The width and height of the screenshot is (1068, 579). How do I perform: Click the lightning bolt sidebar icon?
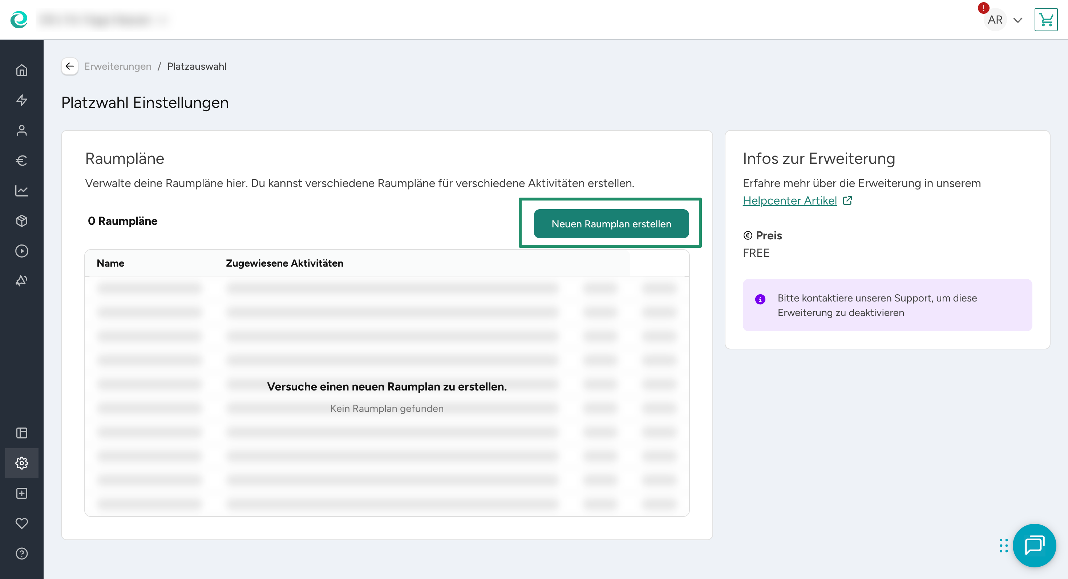(21, 100)
